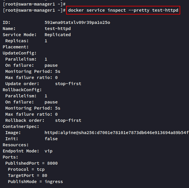Viewport: 189px width, 188px height.
Task: Click the PublishedPort = 8000 line
Action: click(31, 163)
